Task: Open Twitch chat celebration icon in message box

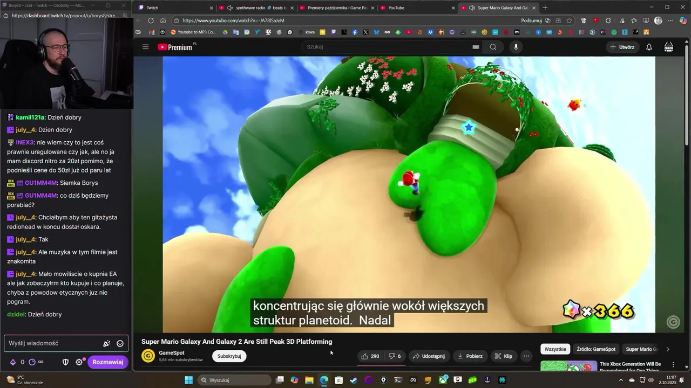Action: tap(106, 343)
